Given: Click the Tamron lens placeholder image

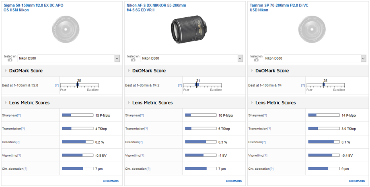Looking at the screenshot, I should click(x=312, y=29).
